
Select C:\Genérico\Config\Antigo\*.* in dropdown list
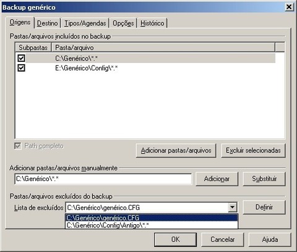152,225
